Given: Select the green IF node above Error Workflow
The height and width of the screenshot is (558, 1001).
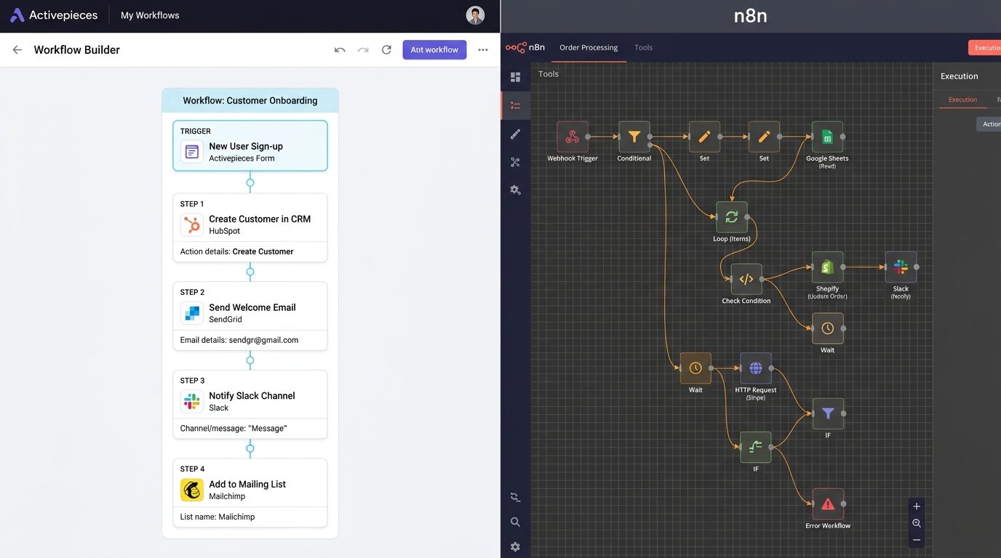Looking at the screenshot, I should [x=755, y=448].
